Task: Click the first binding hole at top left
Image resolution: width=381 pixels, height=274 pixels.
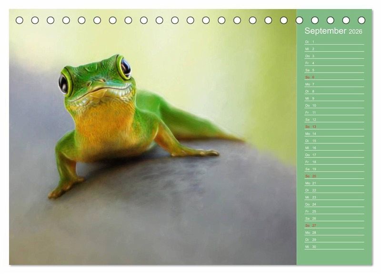Action: 20,20
